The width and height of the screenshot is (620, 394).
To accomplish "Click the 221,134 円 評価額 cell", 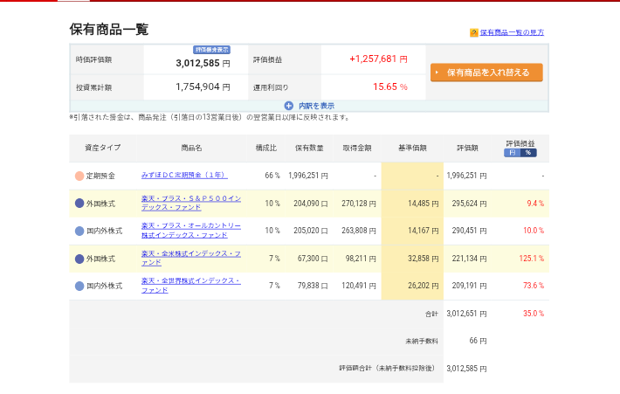I will [469, 259].
